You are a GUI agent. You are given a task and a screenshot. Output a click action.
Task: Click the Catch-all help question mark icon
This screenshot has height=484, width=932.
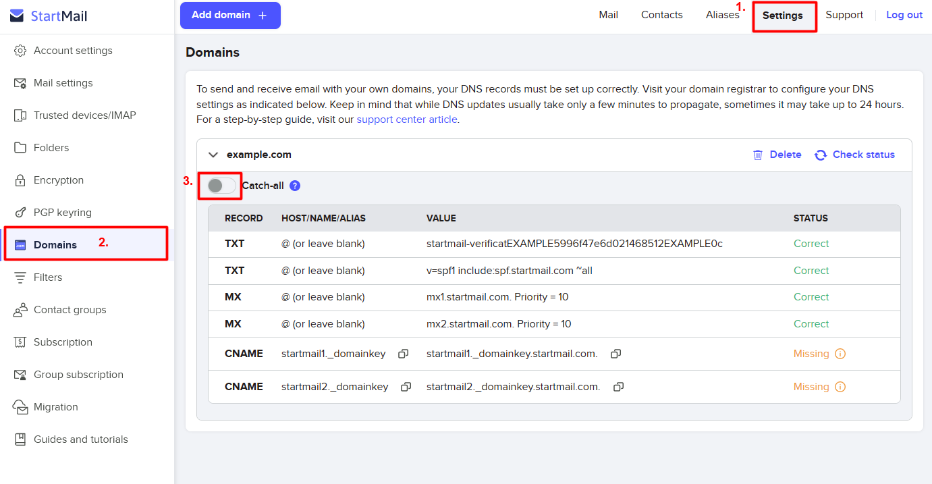click(x=295, y=186)
